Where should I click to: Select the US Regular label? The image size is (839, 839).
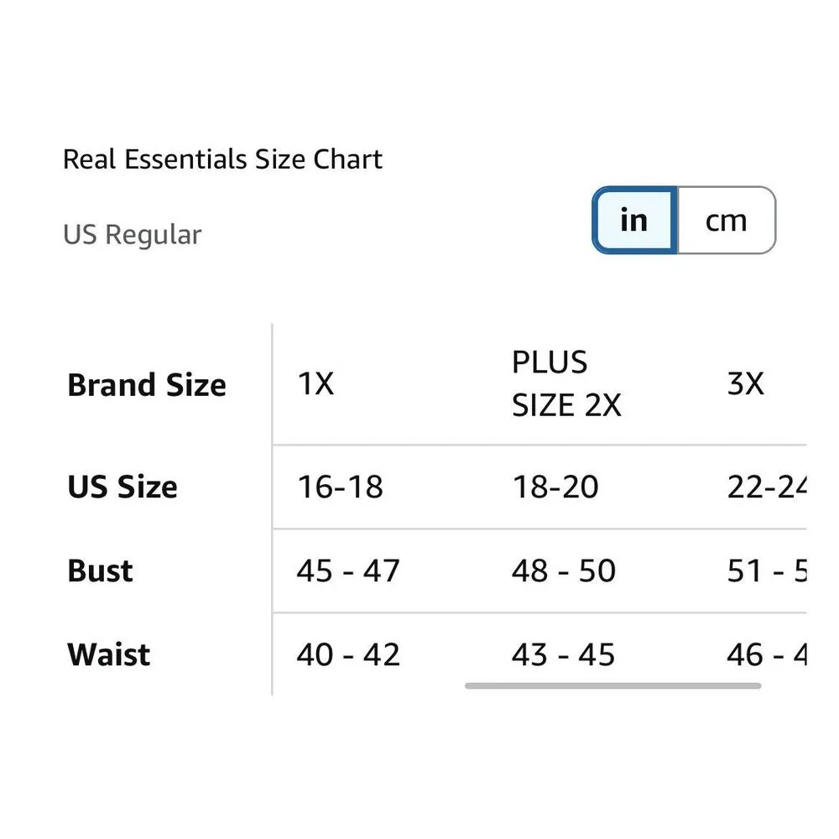point(132,235)
